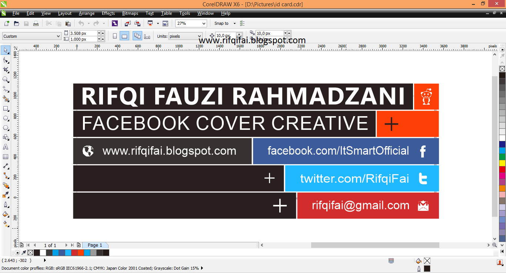Activate the Zoom tool in the toolbox

click(6, 79)
